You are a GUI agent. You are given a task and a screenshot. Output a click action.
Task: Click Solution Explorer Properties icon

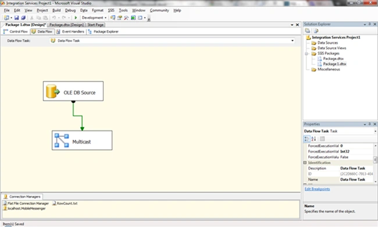[308, 31]
